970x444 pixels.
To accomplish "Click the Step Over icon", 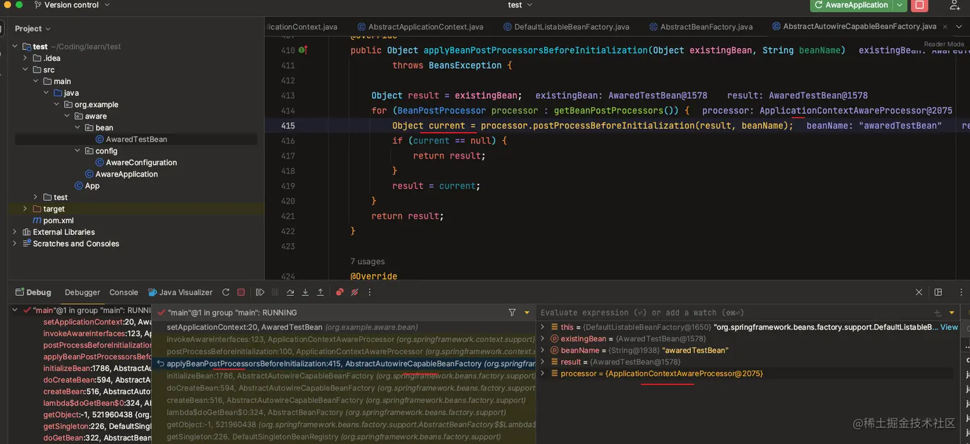I will click(290, 292).
